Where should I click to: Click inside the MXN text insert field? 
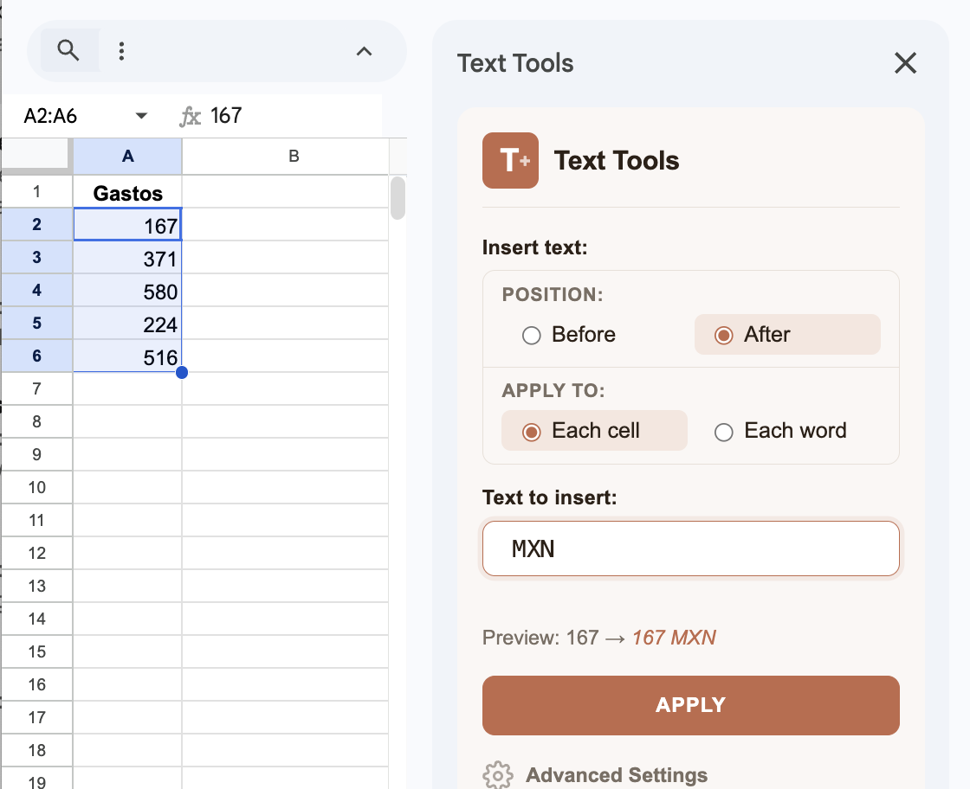tap(690, 548)
